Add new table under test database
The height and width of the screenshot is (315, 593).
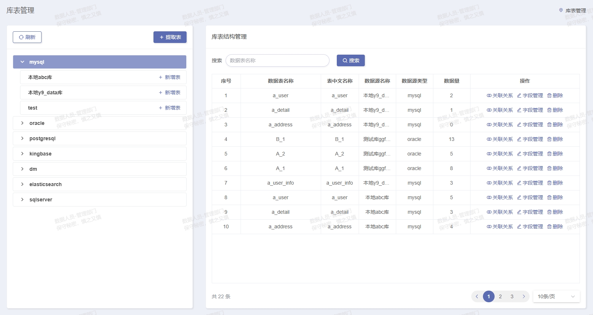(169, 108)
